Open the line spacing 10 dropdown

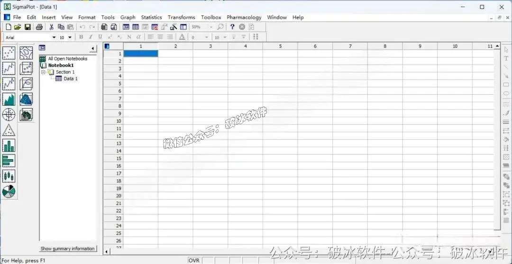[225, 37]
